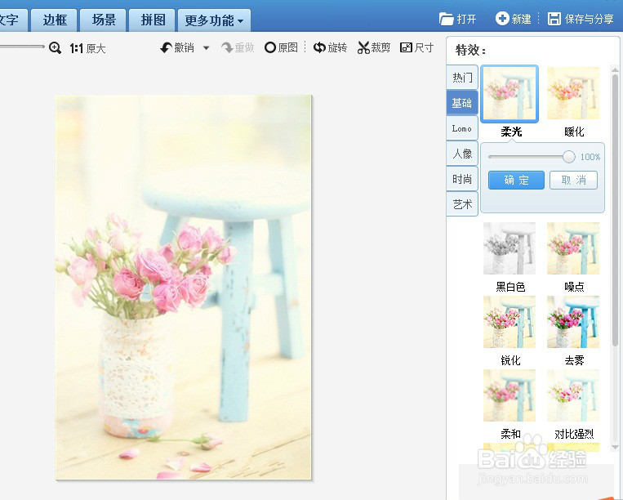Undo last action with 撤销

pyautogui.click(x=177, y=48)
